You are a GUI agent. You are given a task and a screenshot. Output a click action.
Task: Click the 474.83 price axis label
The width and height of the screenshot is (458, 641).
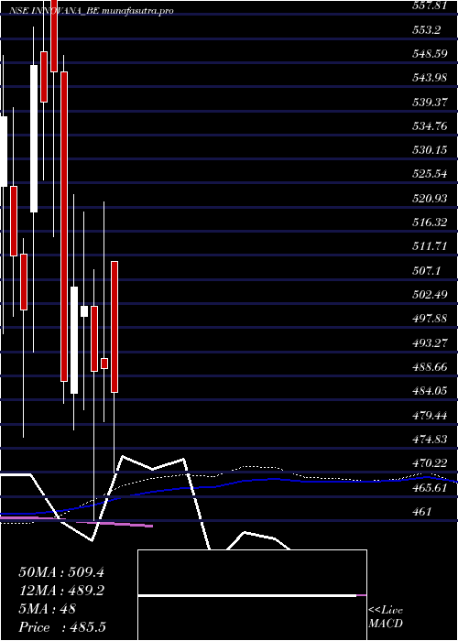click(x=430, y=440)
